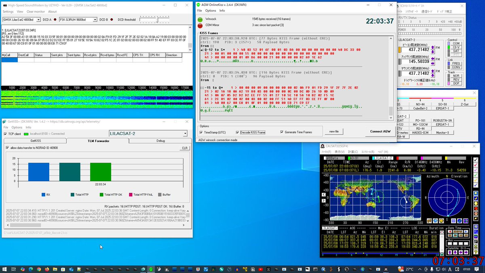Click the Date Time backward red arrow in CALSAT32
This screenshot has width=485, height=273.
click(x=450, y=231)
